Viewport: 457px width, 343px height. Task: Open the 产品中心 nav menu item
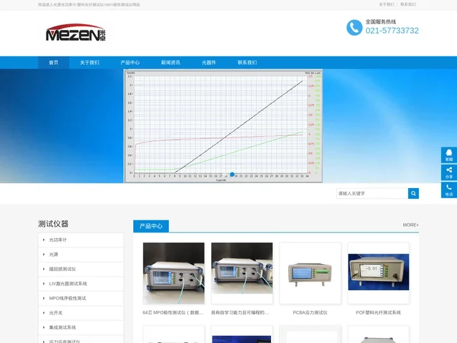click(x=130, y=62)
